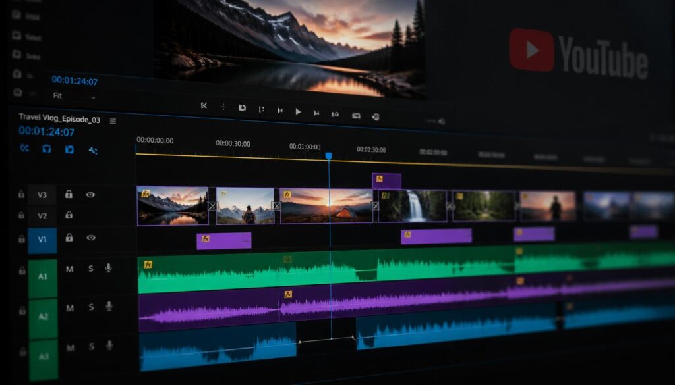
Task: Mute audio track A3
Action: click(x=70, y=347)
